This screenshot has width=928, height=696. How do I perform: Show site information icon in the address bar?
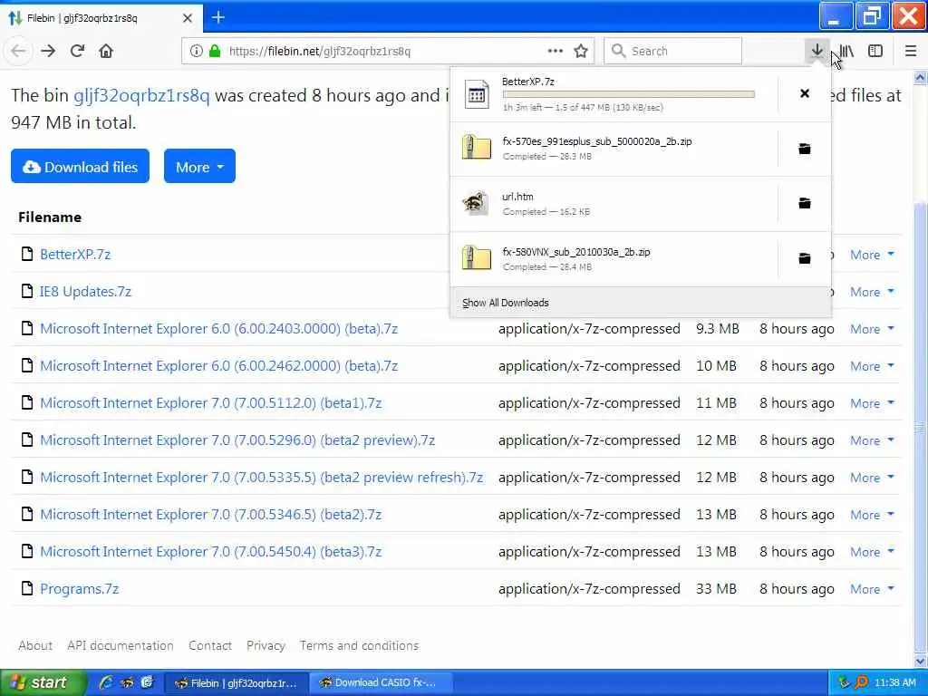pos(196,51)
